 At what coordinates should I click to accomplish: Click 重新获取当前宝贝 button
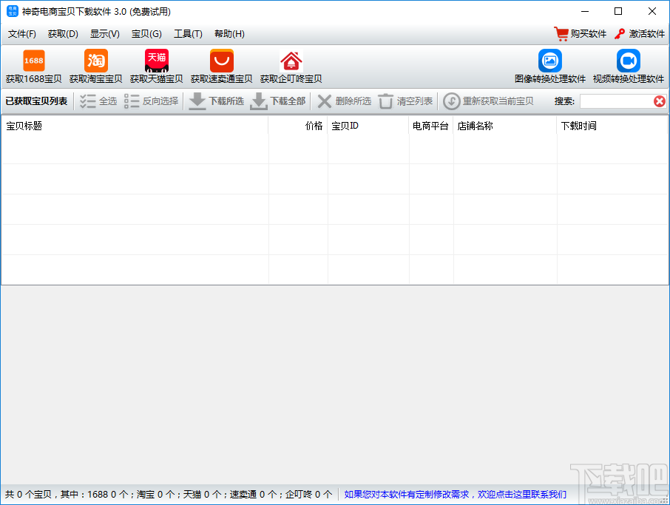(488, 101)
